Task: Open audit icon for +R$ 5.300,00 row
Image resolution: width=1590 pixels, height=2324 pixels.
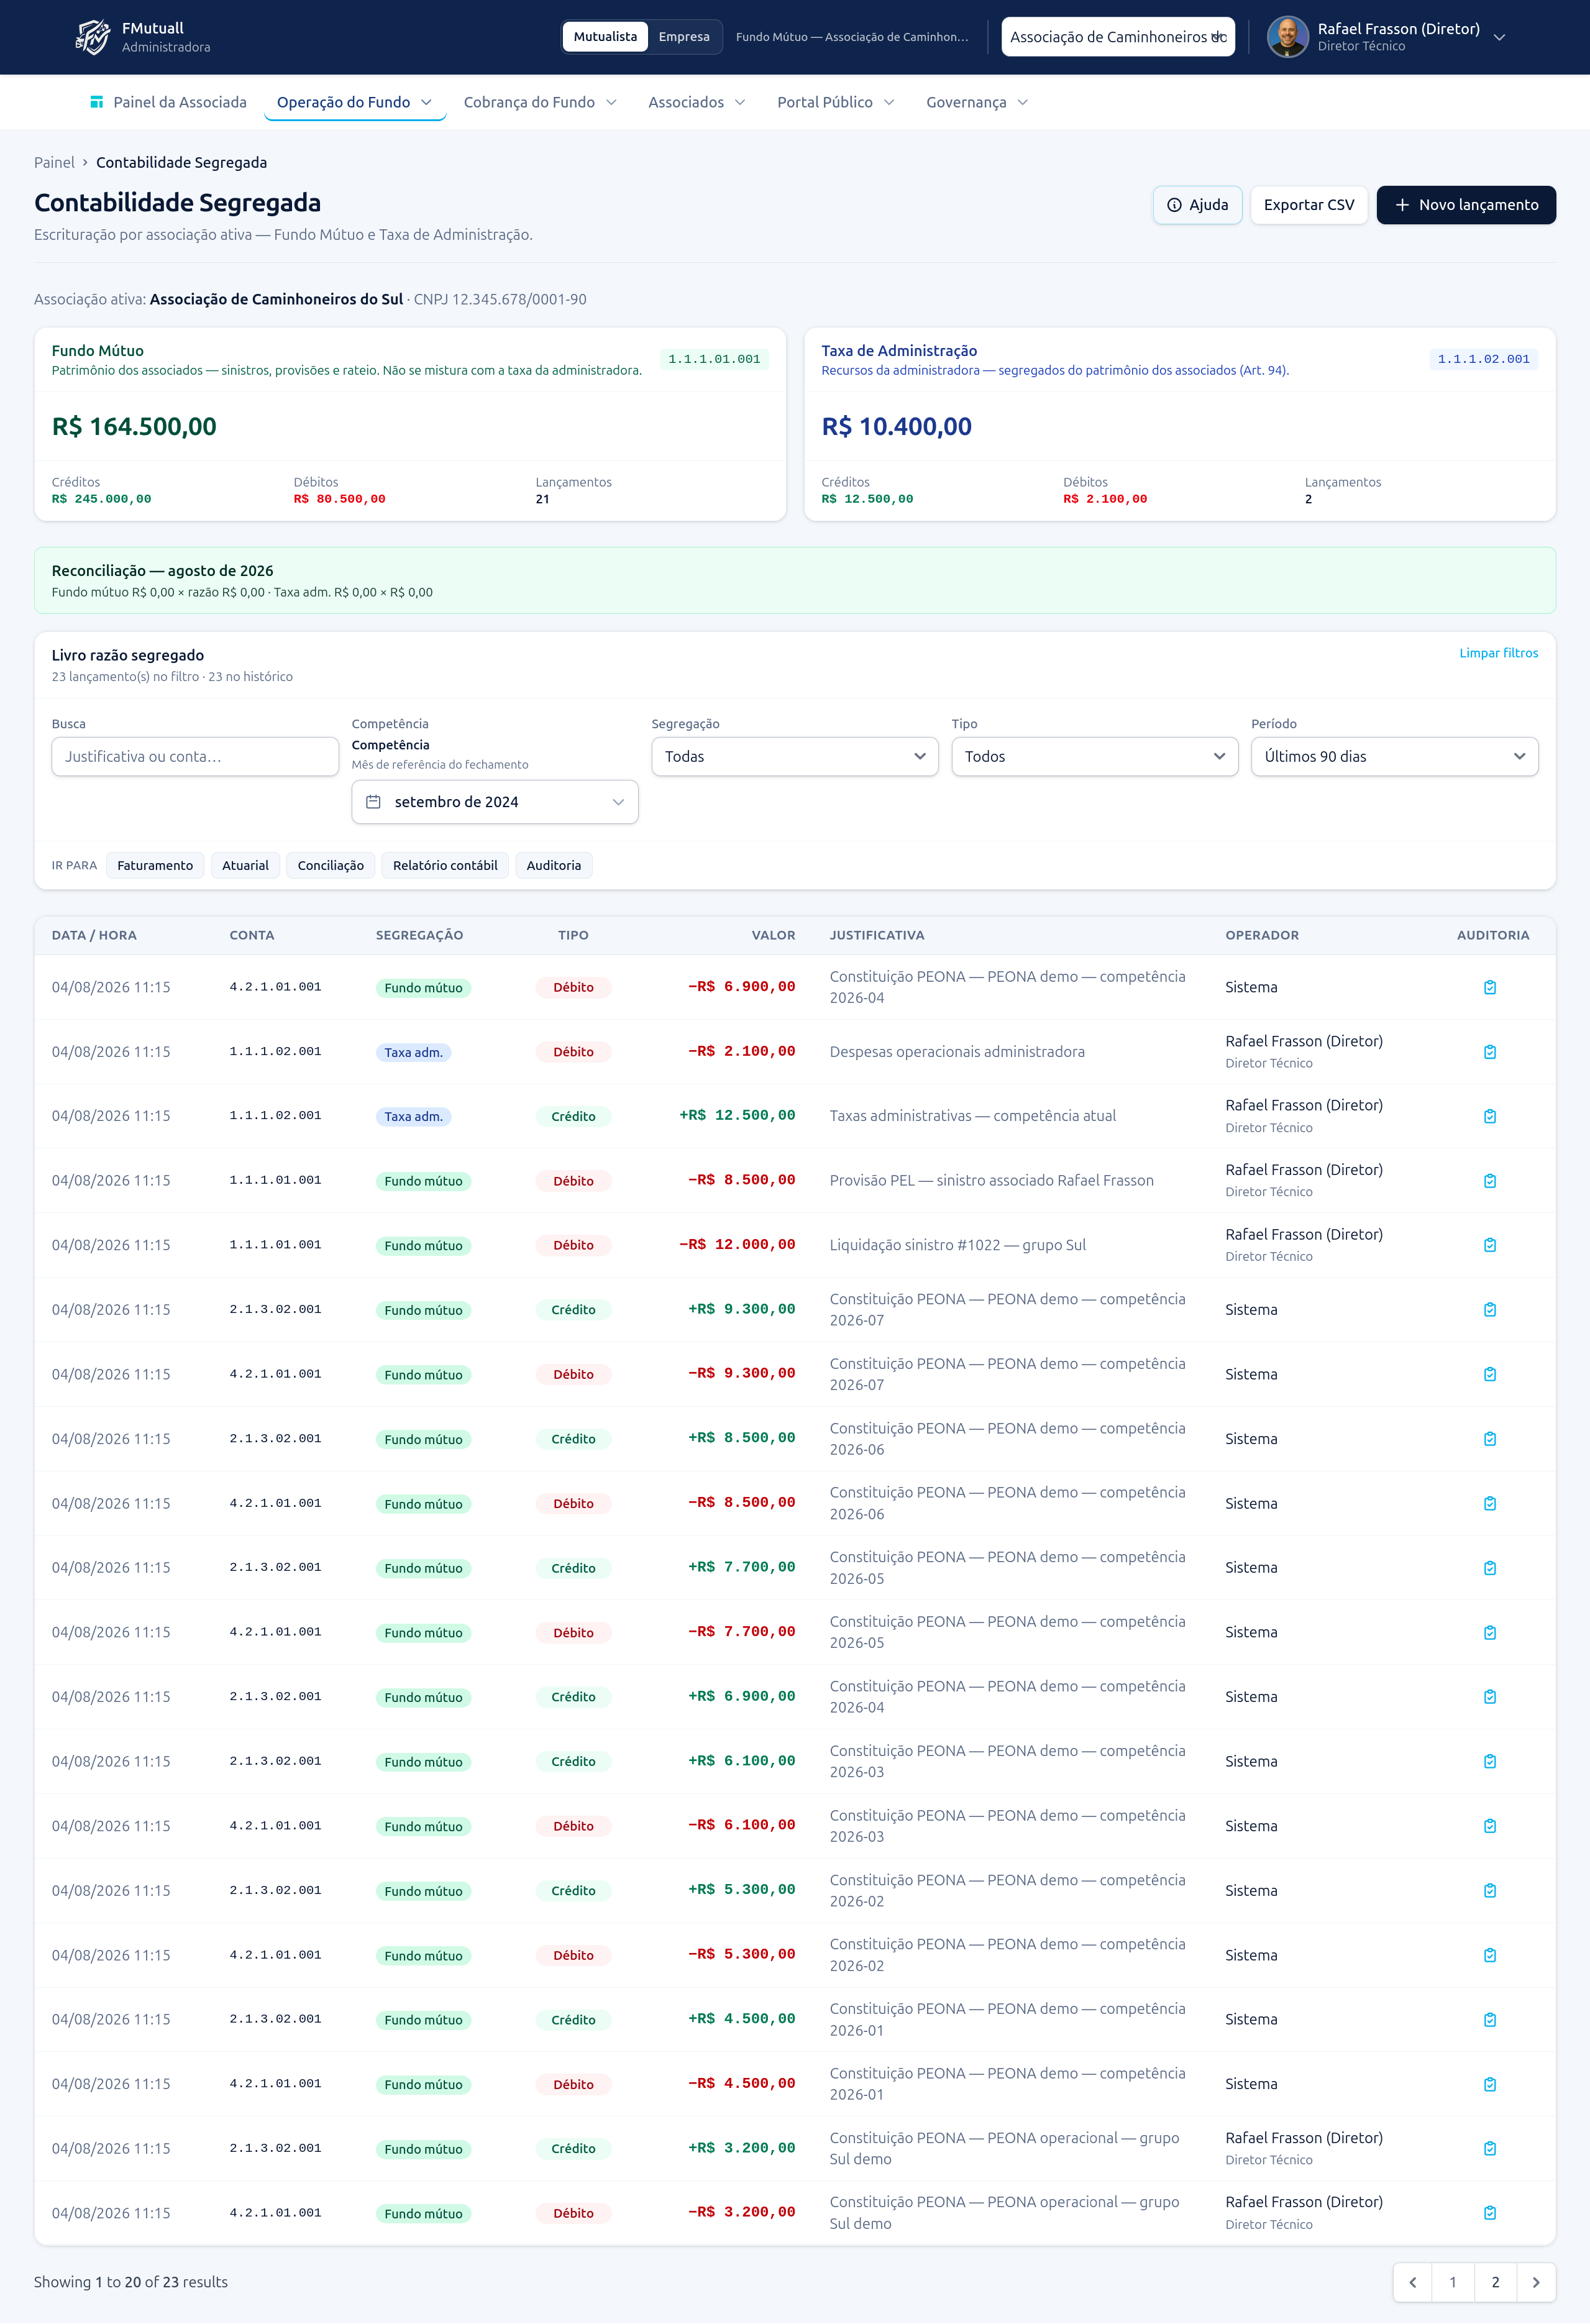Action: pos(1490,1890)
